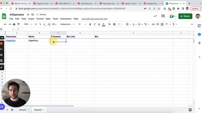Open the 123 number format dropdown
The image size is (202, 113).
(54, 24)
